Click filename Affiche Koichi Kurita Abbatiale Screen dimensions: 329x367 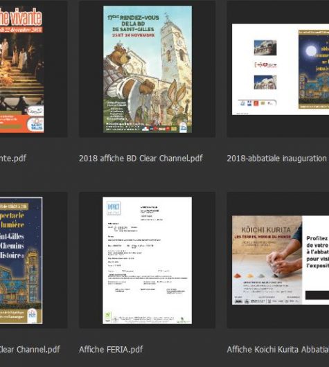pyautogui.click(x=278, y=350)
